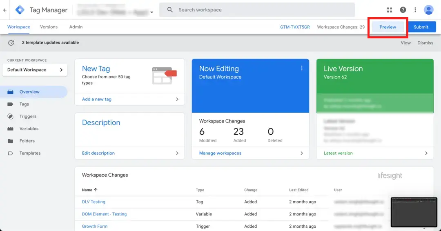441x231 pixels.
Task: Click the Submit button
Action: click(421, 27)
